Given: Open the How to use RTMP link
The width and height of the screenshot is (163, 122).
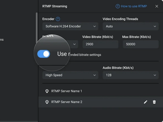Looking at the screenshot, I should tap(134, 6).
